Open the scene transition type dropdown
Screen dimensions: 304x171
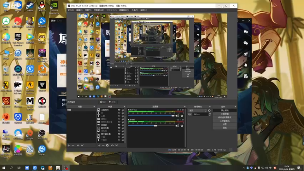[x=197, y=111]
